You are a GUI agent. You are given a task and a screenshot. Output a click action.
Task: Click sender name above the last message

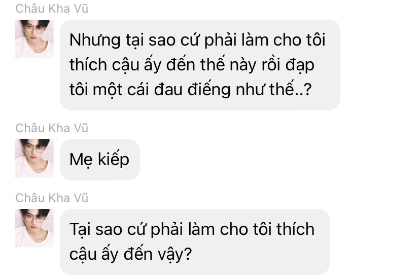[x=52, y=198]
